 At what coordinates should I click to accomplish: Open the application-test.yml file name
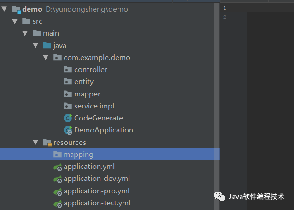coord(97,203)
